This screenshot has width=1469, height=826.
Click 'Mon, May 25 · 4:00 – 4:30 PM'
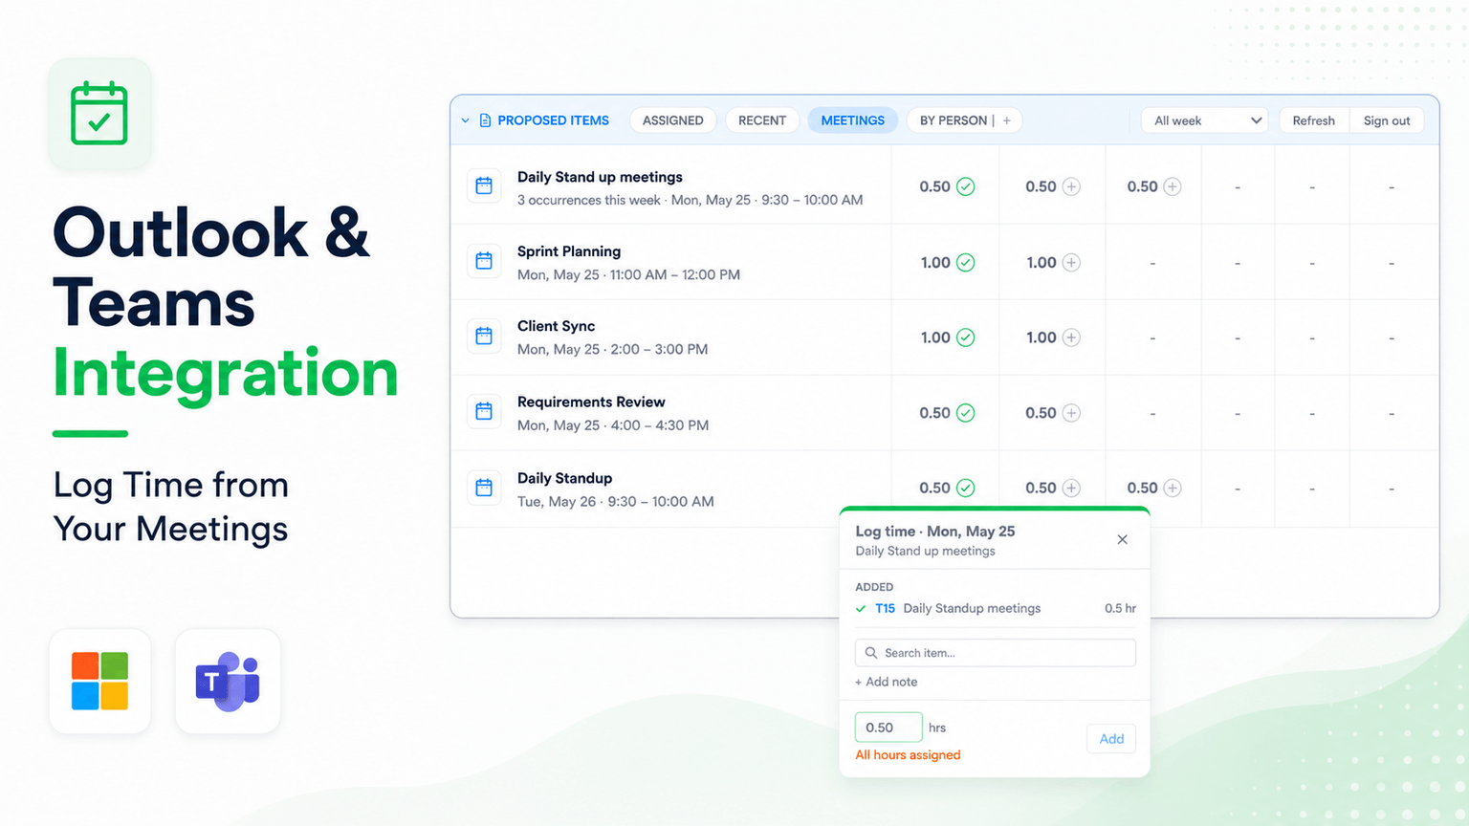point(613,425)
